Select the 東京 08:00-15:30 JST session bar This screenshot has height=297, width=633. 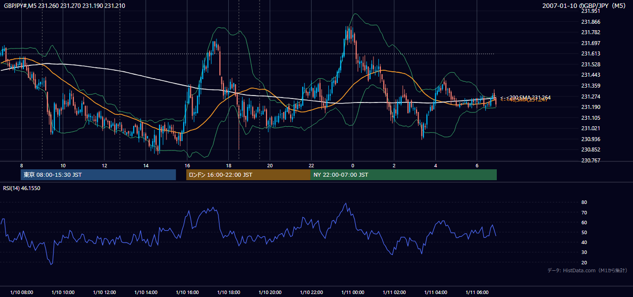click(98, 175)
